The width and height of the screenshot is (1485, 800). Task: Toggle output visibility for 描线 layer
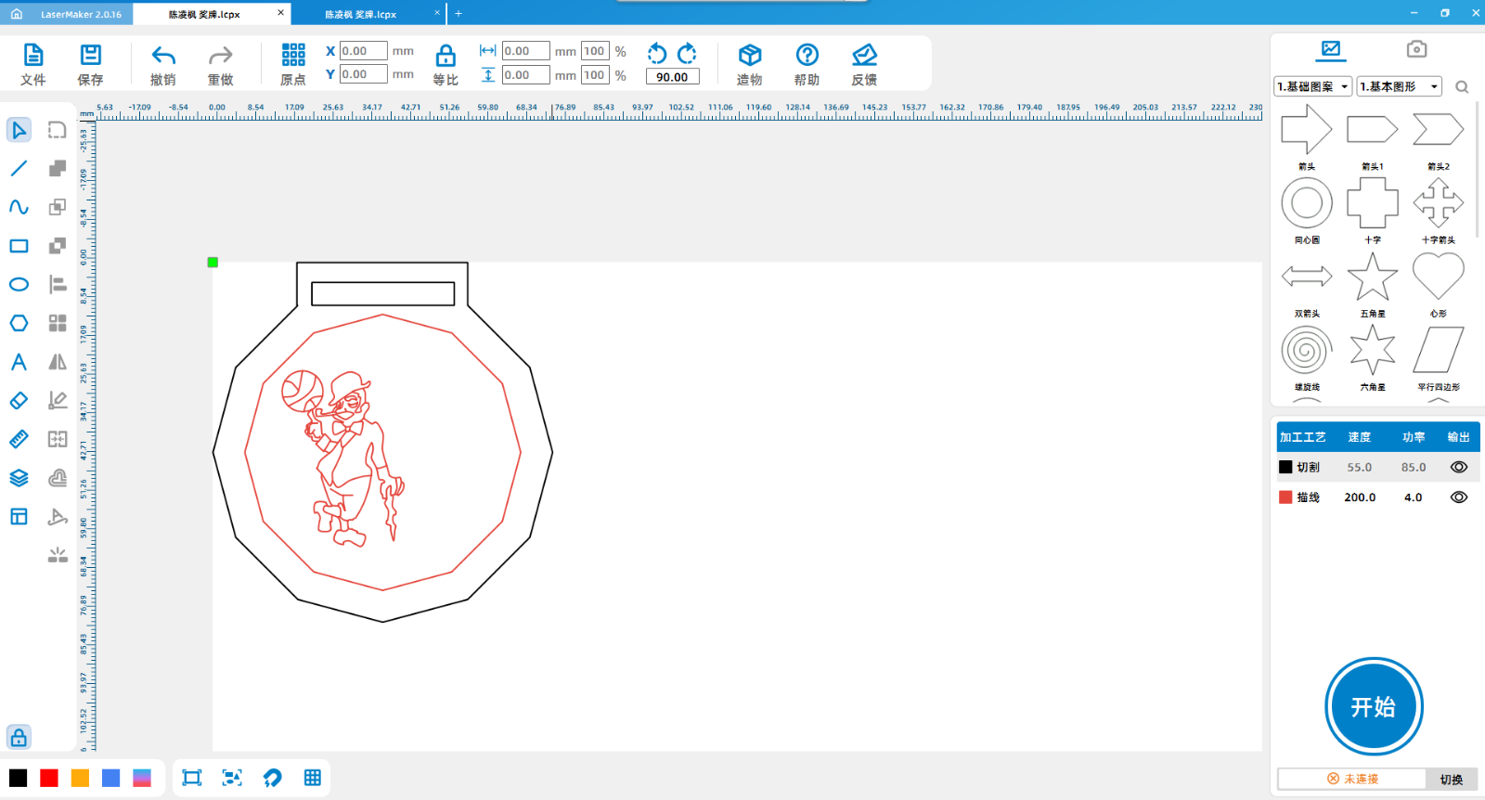click(x=1458, y=497)
